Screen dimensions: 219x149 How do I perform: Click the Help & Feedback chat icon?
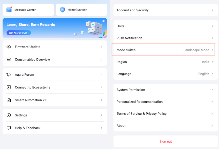[9, 128]
